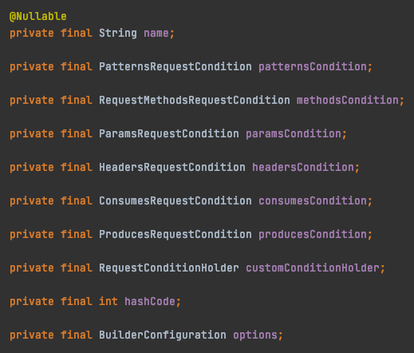Click the paramsCondition field name
The height and width of the screenshot is (353, 414).
[294, 134]
